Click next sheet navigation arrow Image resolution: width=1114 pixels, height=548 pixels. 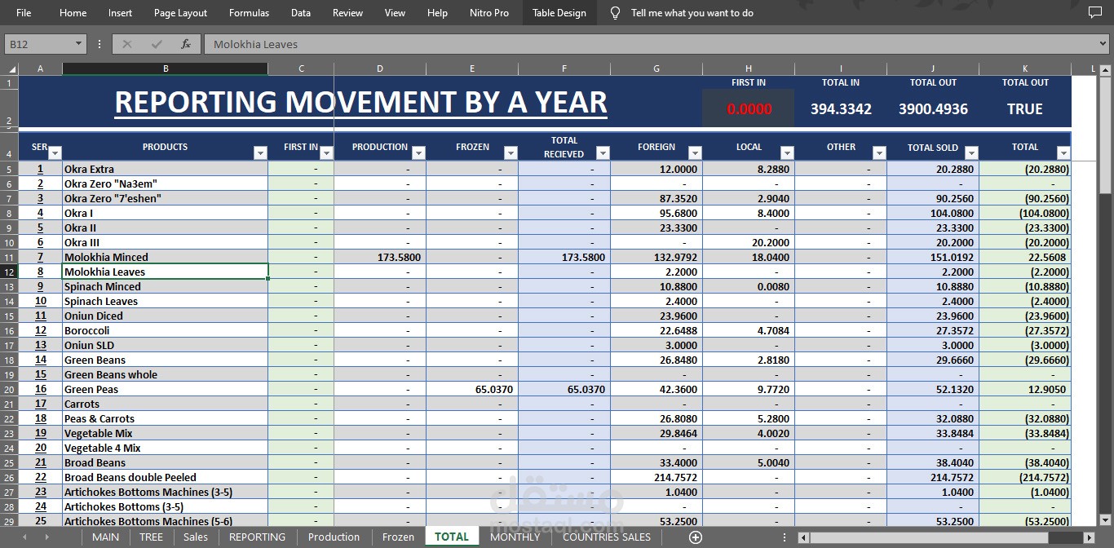[46, 537]
